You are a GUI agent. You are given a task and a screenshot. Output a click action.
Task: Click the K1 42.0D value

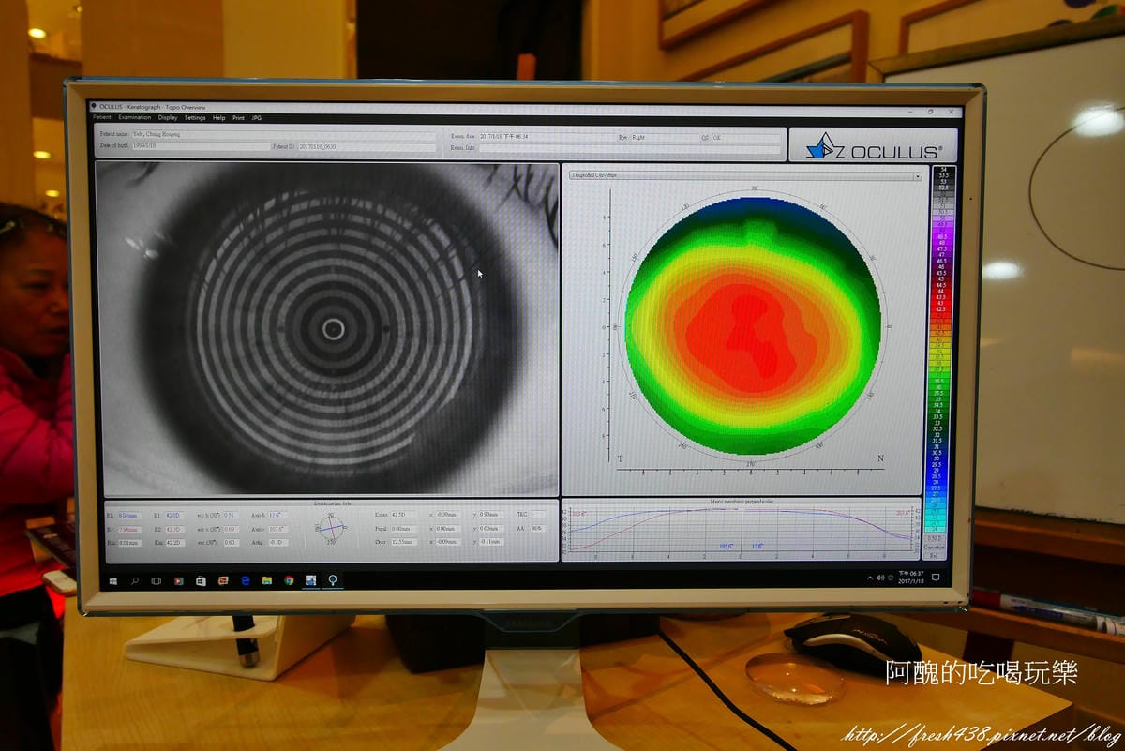coord(175,516)
